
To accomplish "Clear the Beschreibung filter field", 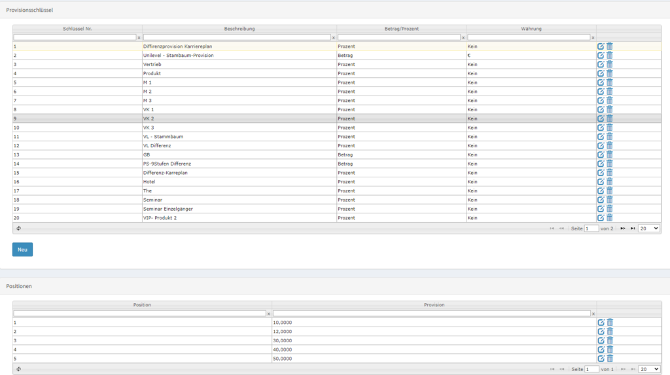I will coord(334,38).
